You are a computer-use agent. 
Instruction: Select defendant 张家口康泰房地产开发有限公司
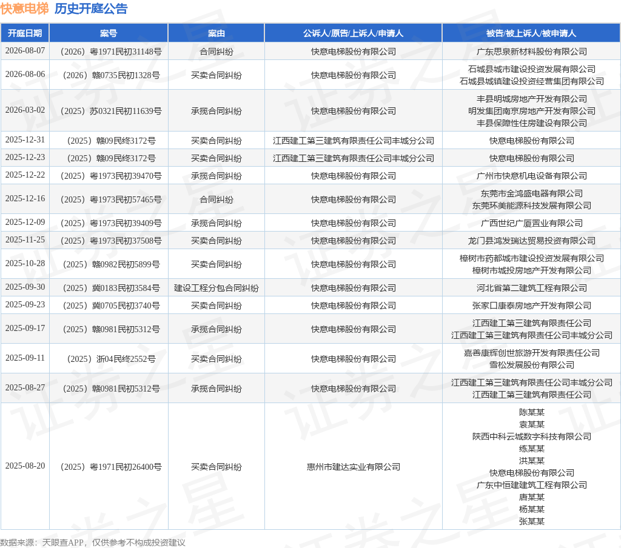point(531,306)
